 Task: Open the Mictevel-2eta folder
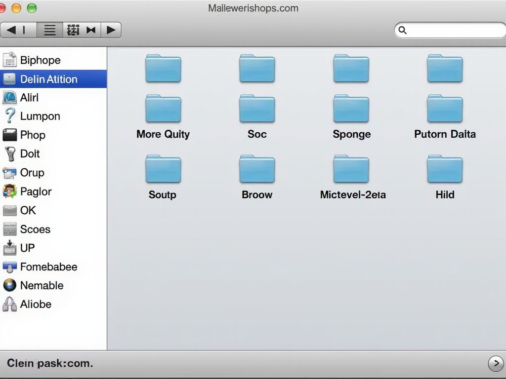[351, 169]
